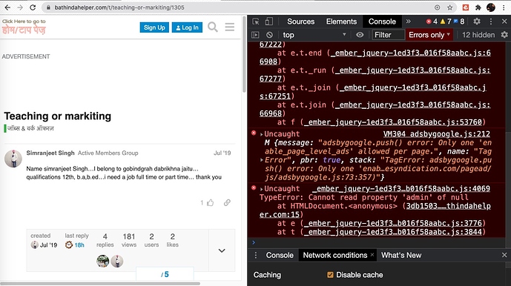Open the ember_jquery js:53760 stack link
511x286 pixels.
coord(393,122)
